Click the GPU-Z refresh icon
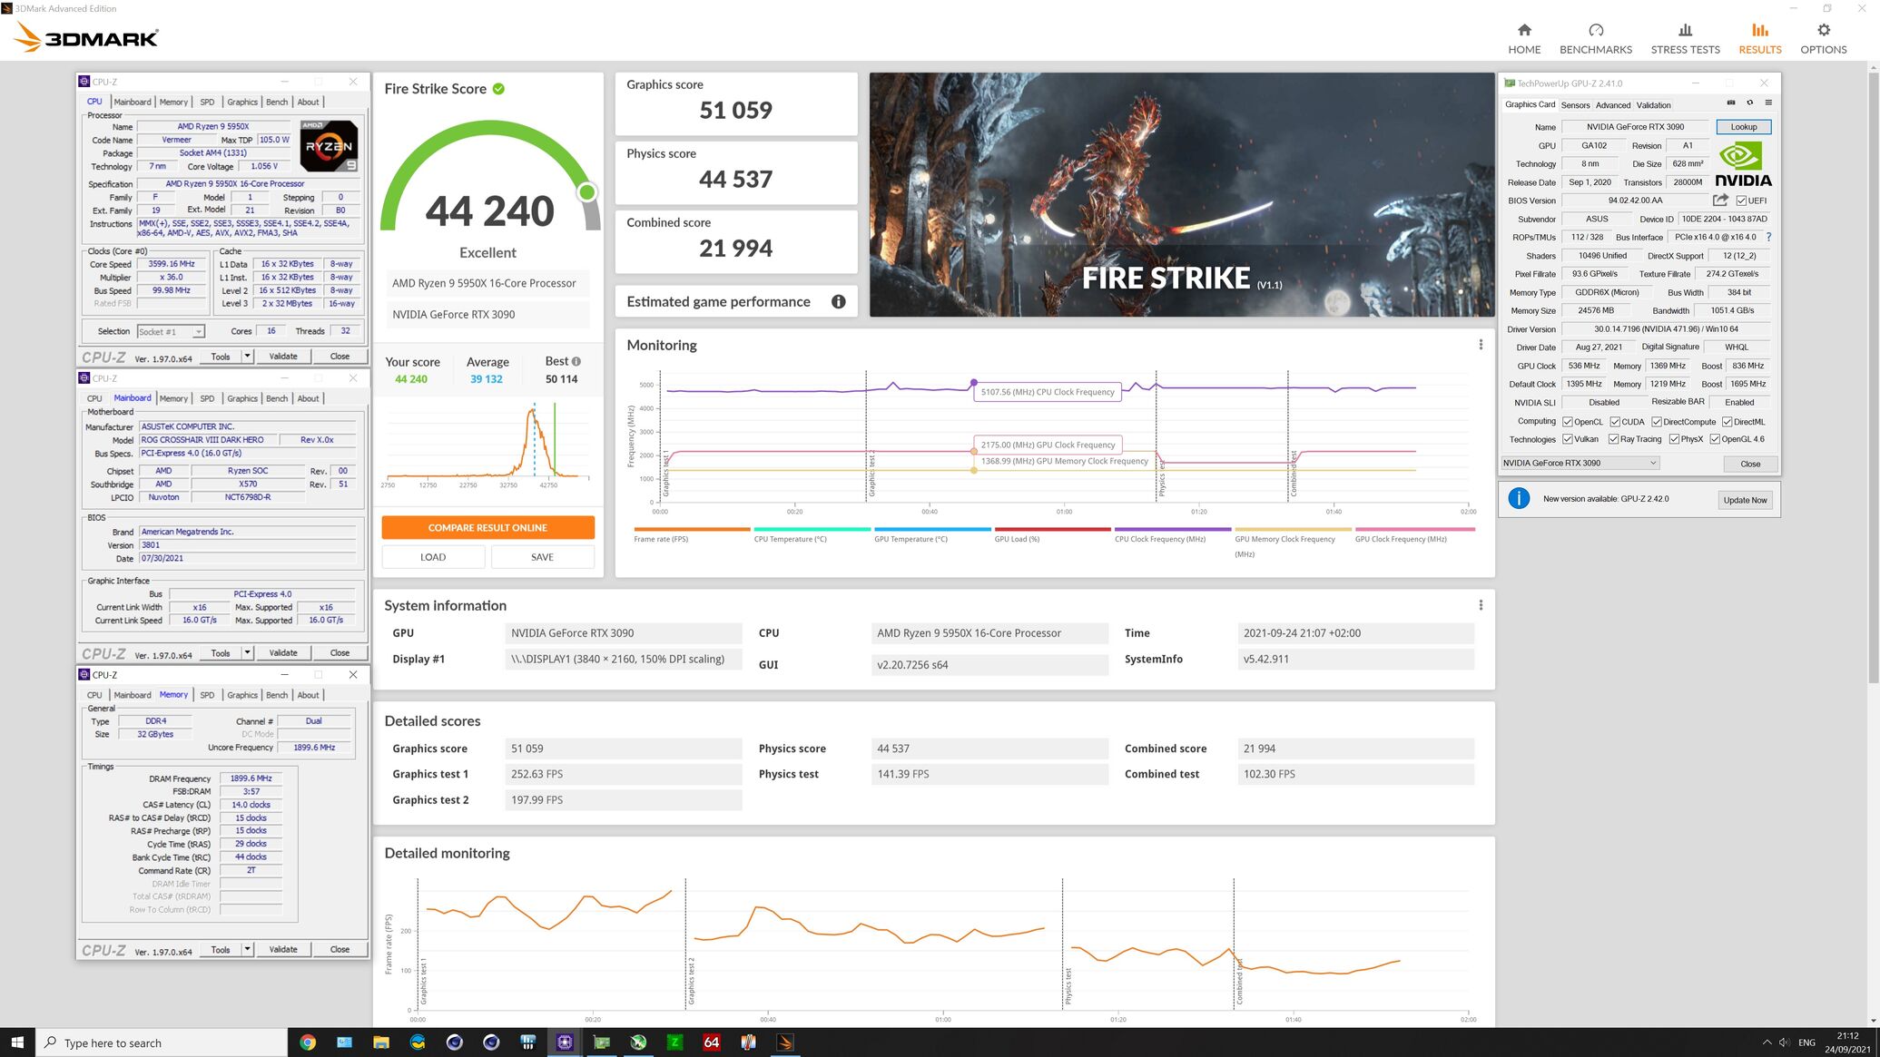 pyautogui.click(x=1749, y=103)
